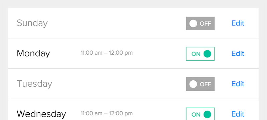
Task: Click Monday's 11:00 am – 12:00 pm time range
Action: pyautogui.click(x=106, y=53)
